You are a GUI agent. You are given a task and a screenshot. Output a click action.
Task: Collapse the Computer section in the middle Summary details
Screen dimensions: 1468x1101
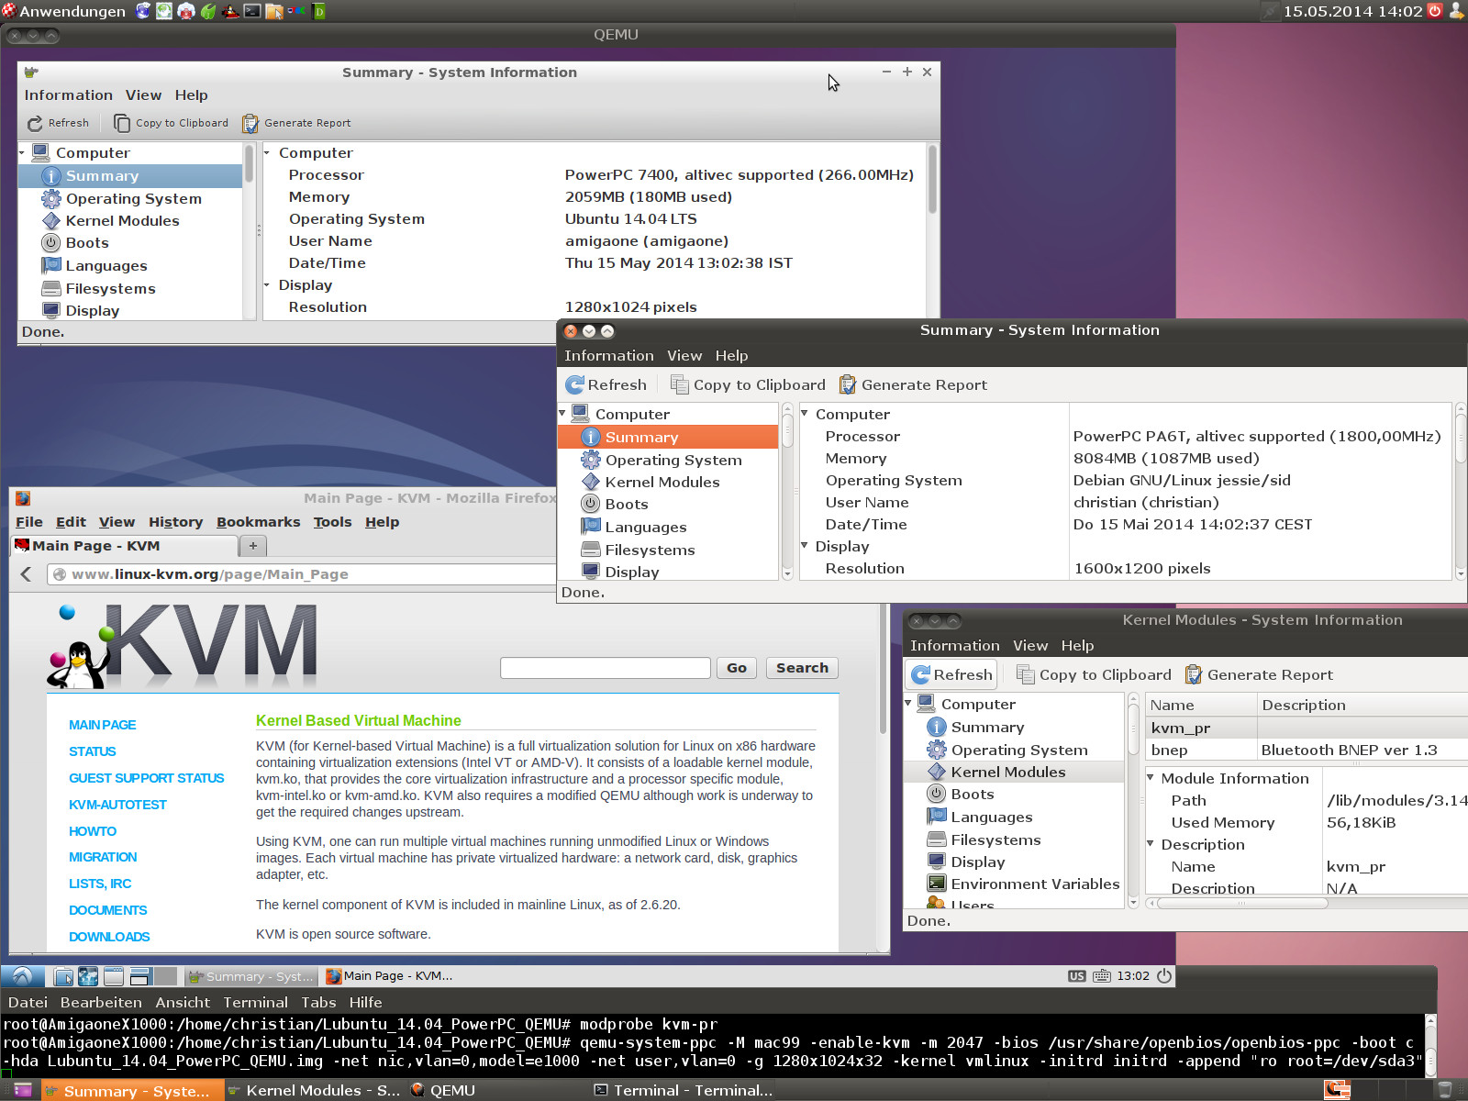coord(805,415)
